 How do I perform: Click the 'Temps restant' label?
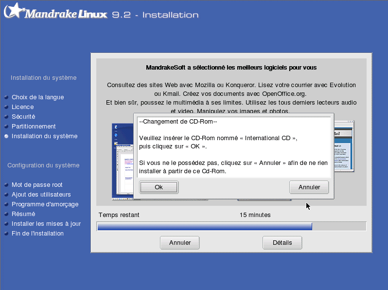pyautogui.click(x=119, y=215)
